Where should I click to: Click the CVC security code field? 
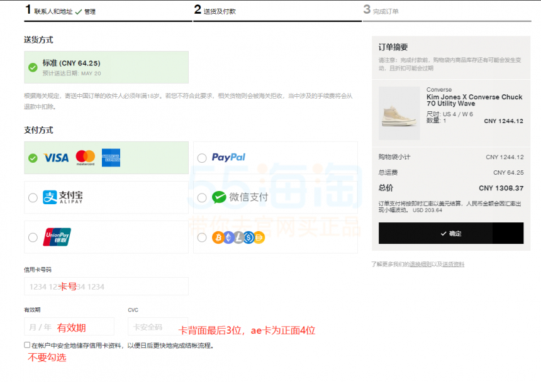coord(158,327)
